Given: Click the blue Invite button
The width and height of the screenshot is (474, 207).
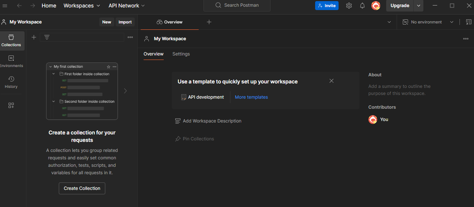Looking at the screenshot, I should (327, 6).
